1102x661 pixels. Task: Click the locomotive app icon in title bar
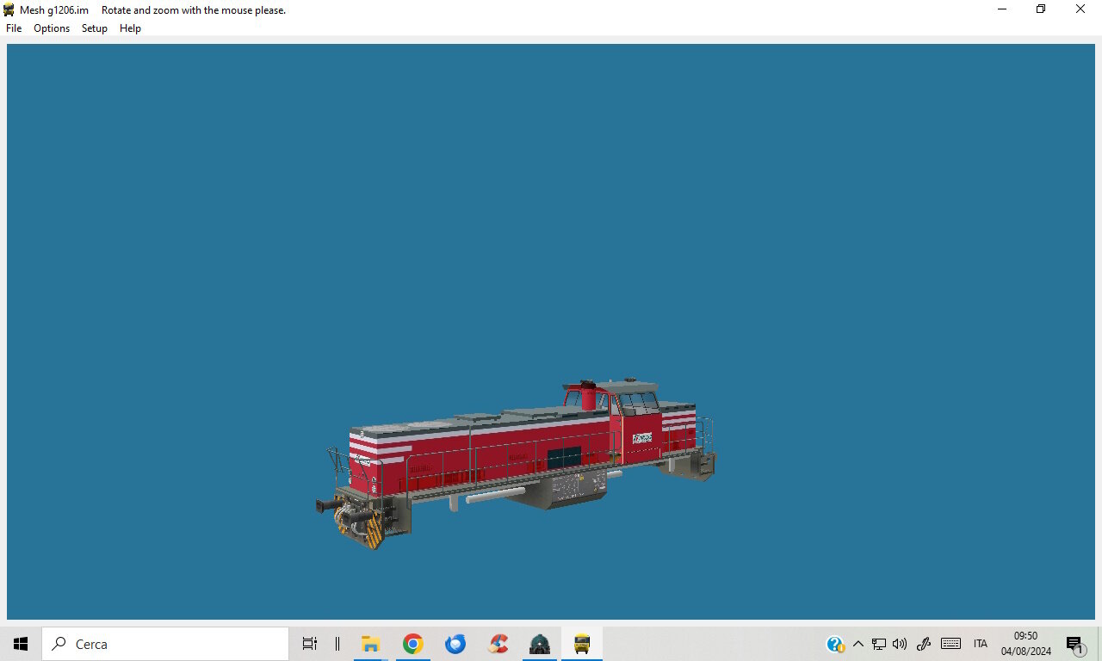click(x=9, y=10)
